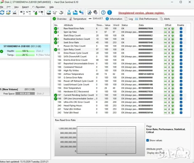194x163 pixels.
Task: Toggle Enable checkbox for Command Timeout
Action: pyautogui.click(x=181, y=67)
